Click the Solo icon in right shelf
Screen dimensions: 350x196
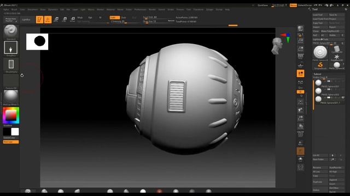coord(300,160)
